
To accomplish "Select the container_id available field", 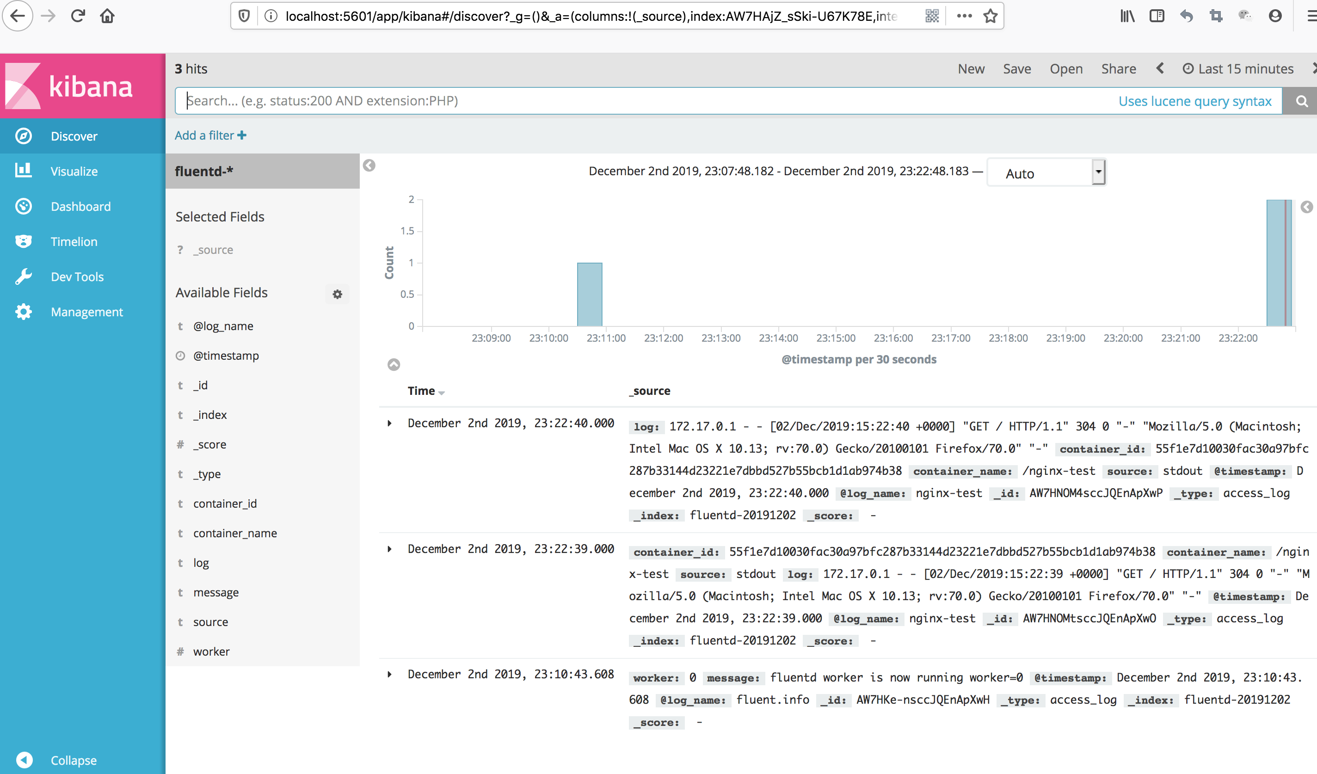I will tap(225, 504).
